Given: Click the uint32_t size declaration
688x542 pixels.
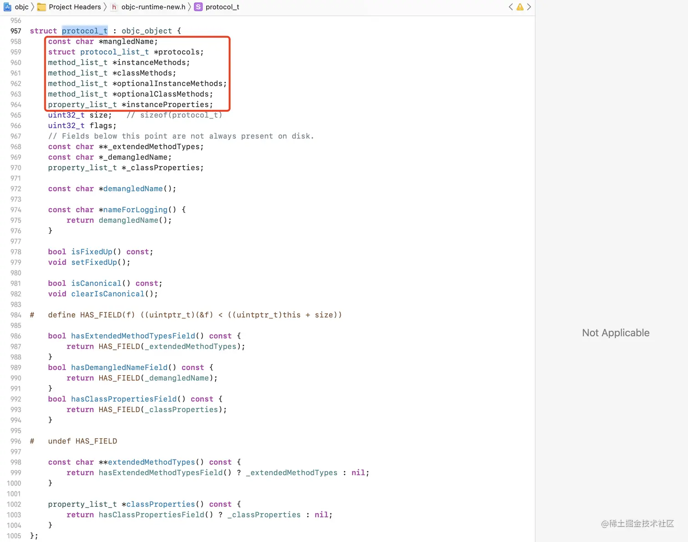Looking at the screenshot, I should [x=80, y=115].
